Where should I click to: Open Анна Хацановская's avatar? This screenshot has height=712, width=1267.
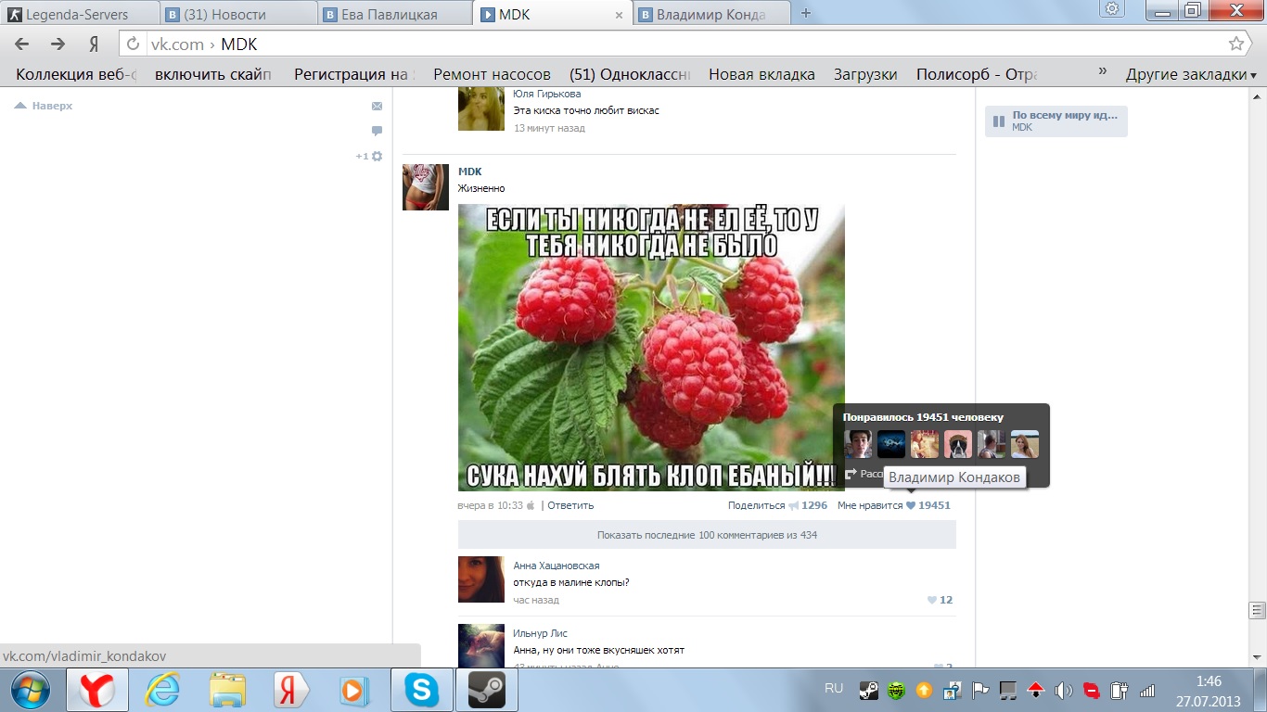(481, 579)
